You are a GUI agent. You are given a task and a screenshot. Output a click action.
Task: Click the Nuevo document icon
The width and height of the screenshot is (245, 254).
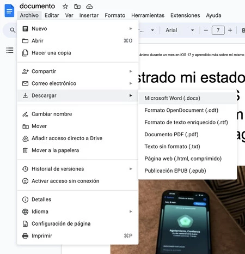25,29
